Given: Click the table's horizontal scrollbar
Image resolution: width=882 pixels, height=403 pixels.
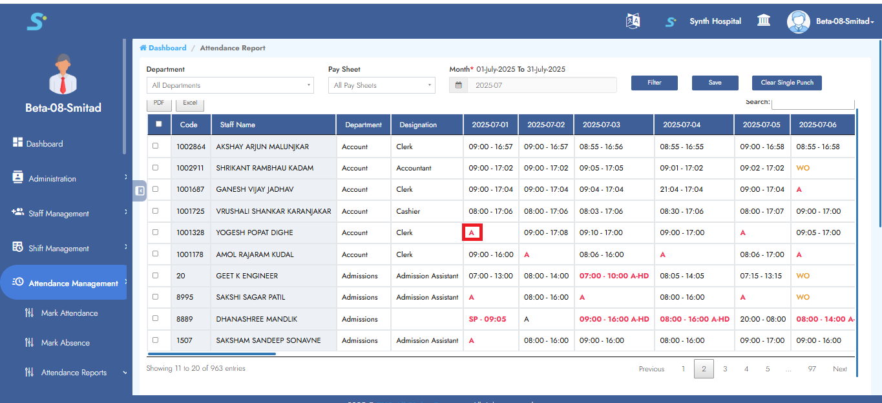Looking at the screenshot, I should pos(212,354).
